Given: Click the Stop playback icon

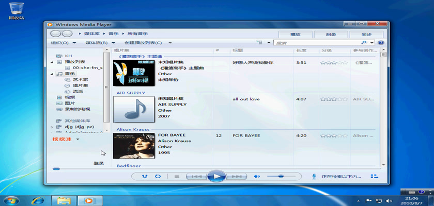Looking at the screenshot, I should 177,176.
